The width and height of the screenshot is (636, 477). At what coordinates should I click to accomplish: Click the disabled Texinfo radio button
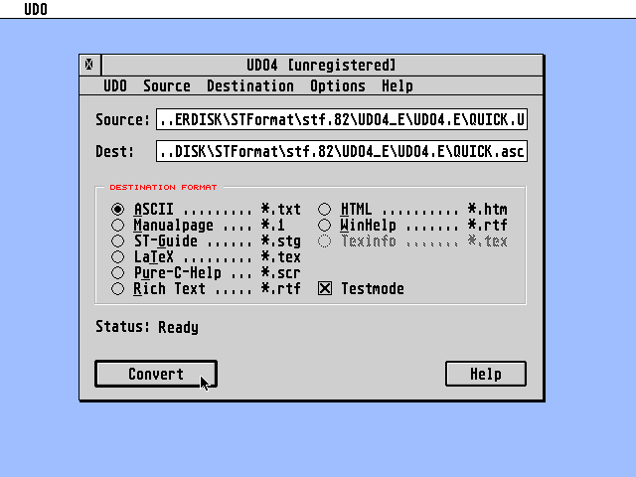pos(325,240)
